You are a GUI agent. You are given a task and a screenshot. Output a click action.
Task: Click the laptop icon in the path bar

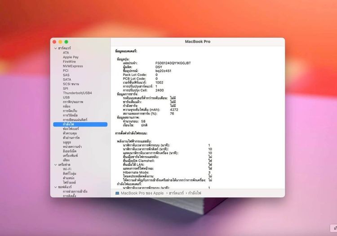[x=117, y=193]
